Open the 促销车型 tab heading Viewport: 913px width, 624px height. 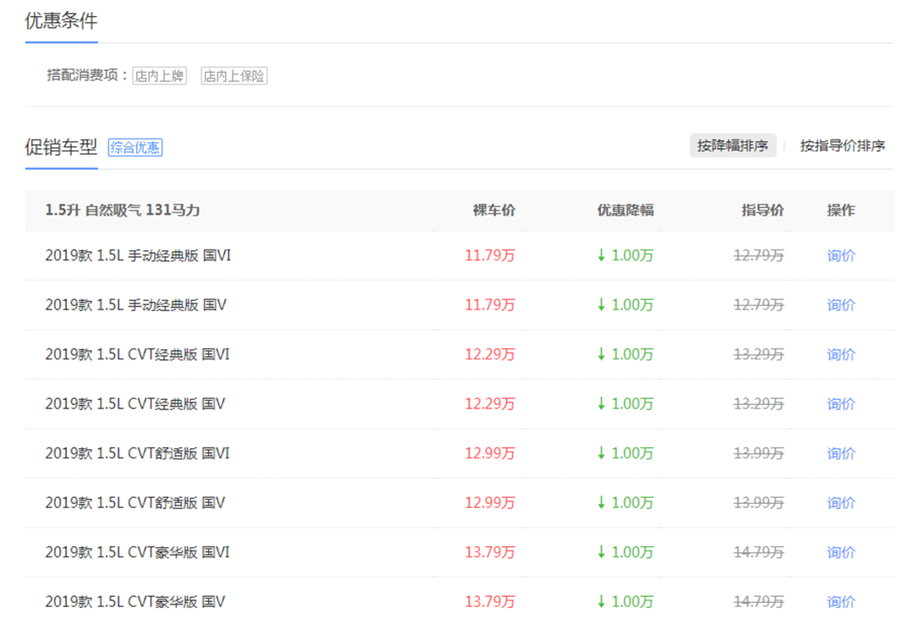click(61, 147)
